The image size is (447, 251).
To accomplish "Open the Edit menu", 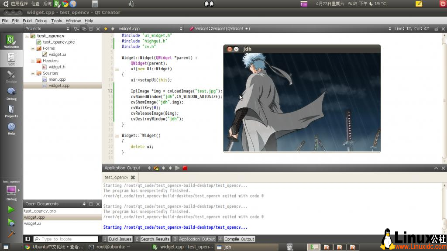I will [15, 21].
